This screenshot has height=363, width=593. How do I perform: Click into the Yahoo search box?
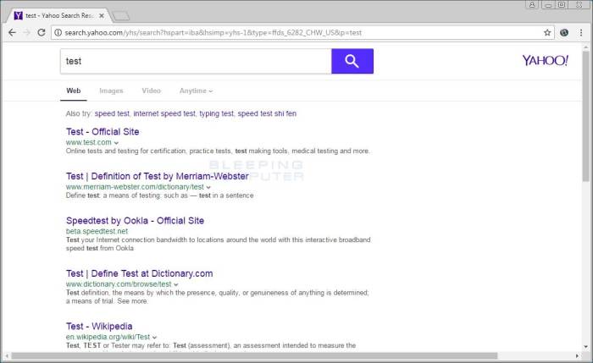pyautogui.click(x=195, y=62)
